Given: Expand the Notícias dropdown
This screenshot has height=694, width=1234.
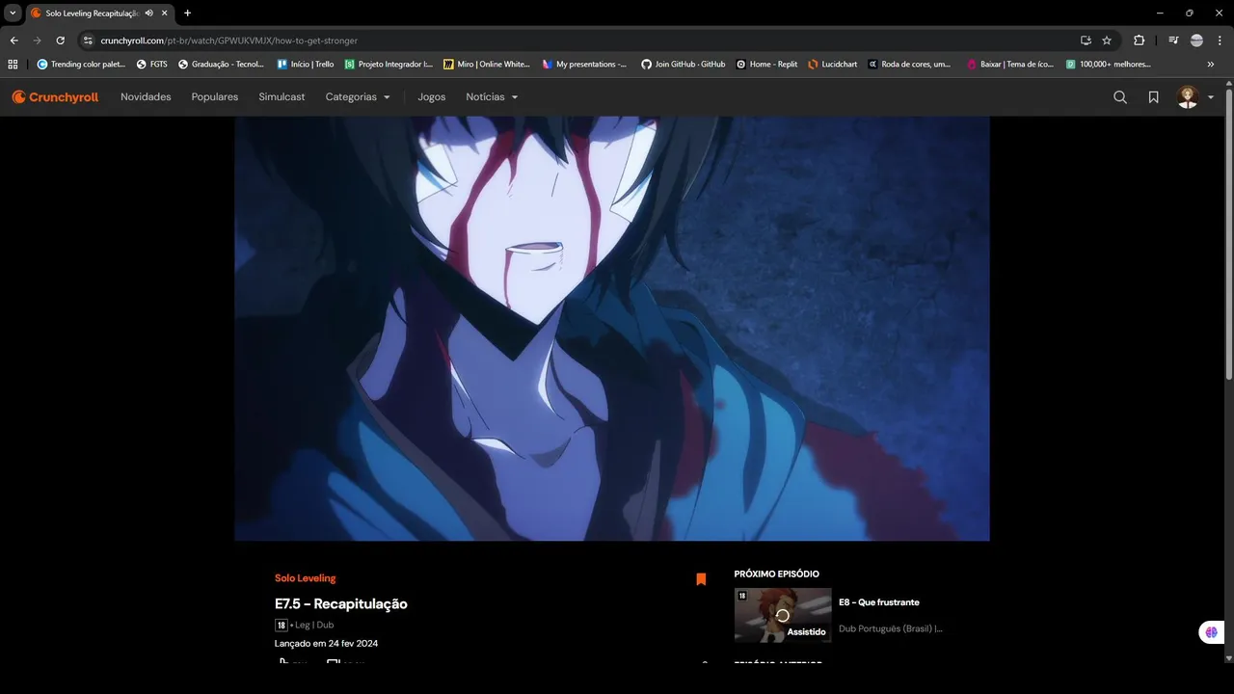Looking at the screenshot, I should [492, 97].
